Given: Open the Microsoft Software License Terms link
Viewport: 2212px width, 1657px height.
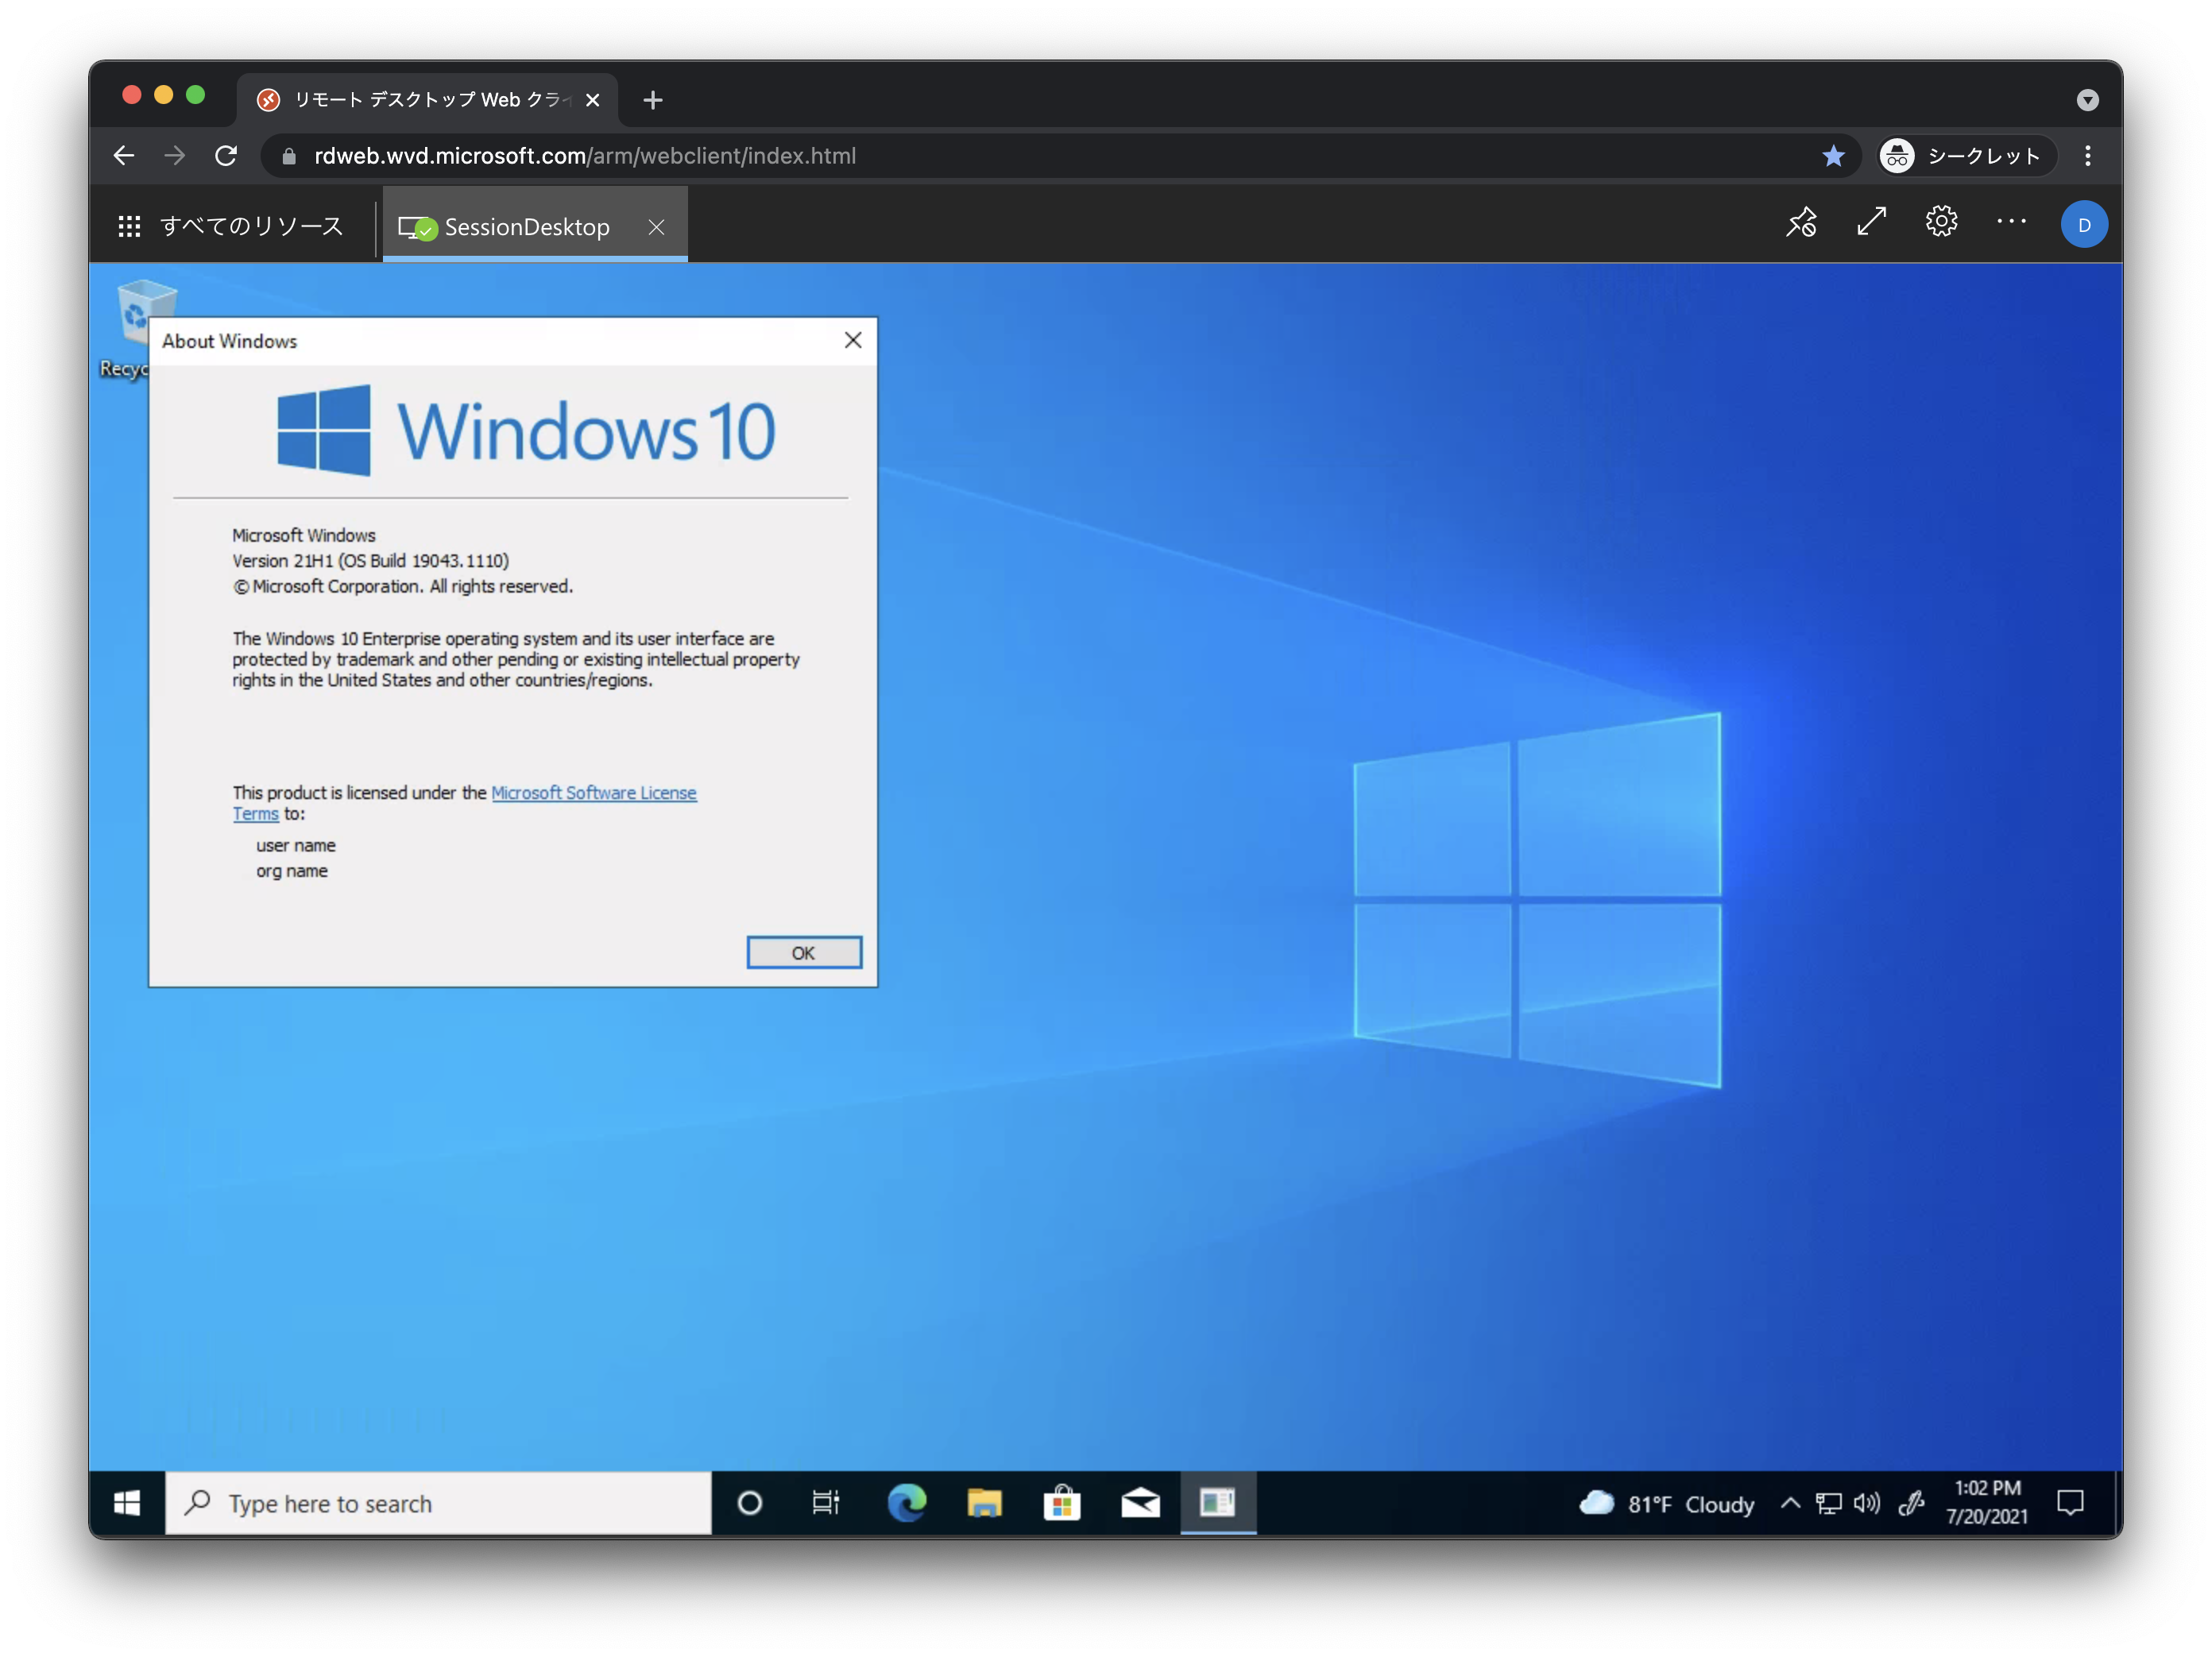Looking at the screenshot, I should [593, 793].
